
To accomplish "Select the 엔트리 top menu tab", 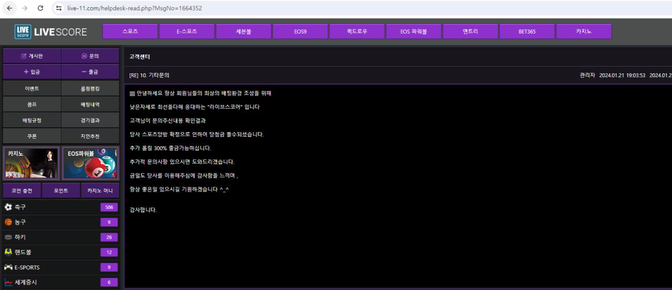I will tap(470, 31).
